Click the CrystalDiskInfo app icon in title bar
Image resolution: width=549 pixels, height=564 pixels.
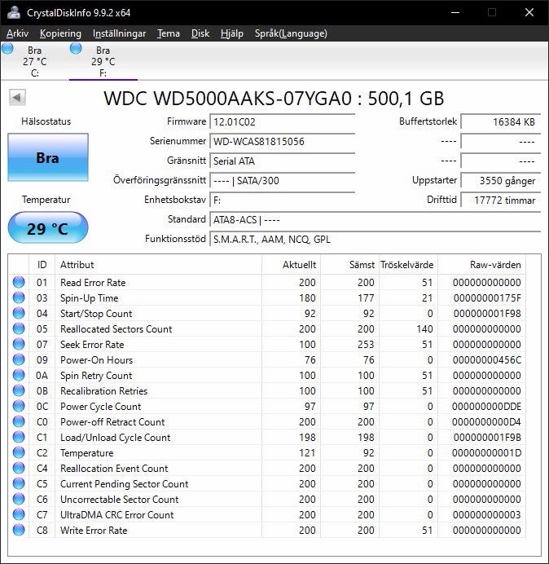click(x=14, y=12)
